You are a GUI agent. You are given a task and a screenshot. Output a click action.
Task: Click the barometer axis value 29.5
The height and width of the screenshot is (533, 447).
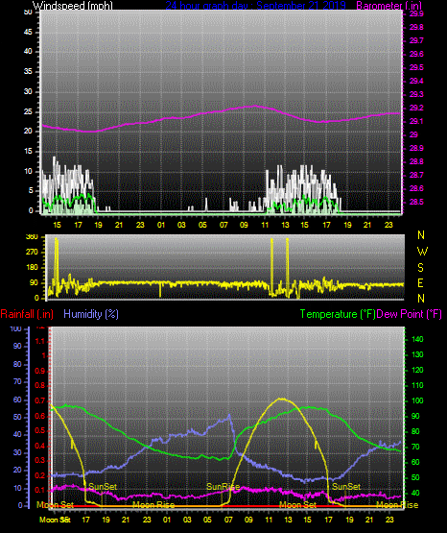[416, 67]
